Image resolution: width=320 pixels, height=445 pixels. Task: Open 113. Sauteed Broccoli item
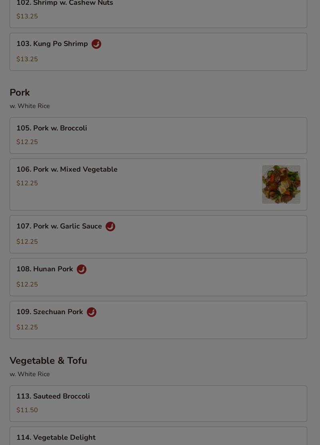(x=158, y=403)
